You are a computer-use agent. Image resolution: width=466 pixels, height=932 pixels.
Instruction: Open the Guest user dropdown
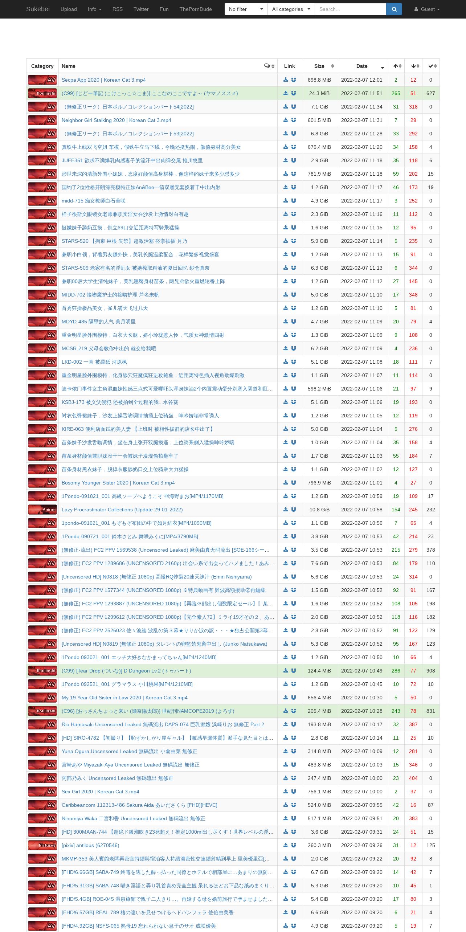pos(427,9)
